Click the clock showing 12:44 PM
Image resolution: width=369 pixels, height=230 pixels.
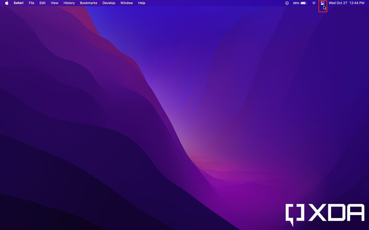(x=357, y=3)
